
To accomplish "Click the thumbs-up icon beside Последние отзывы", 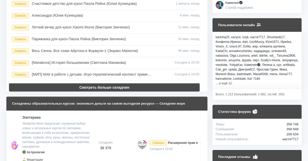I will pyautogui.click(x=255, y=156).
